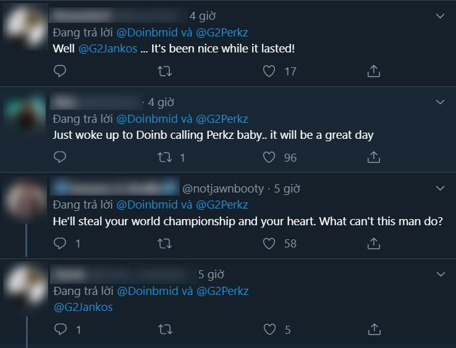Like the tweet with 58 likes
The height and width of the screenshot is (348, 456).
269,244
